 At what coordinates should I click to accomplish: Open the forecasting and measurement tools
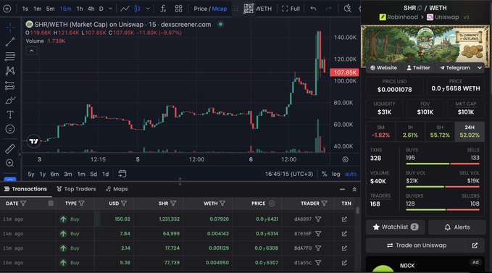pos(10,85)
